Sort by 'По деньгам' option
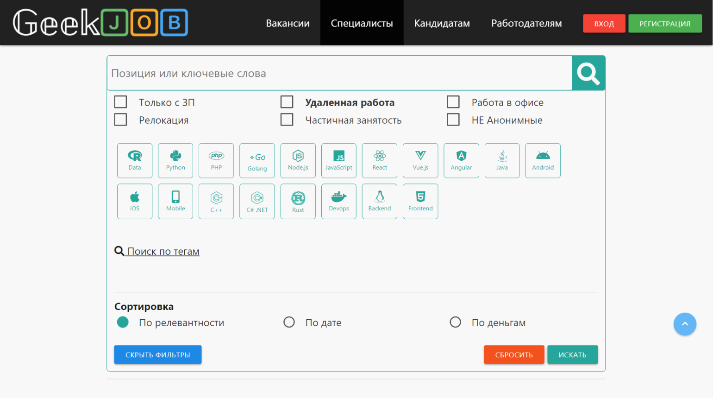713x398 pixels. [456, 322]
